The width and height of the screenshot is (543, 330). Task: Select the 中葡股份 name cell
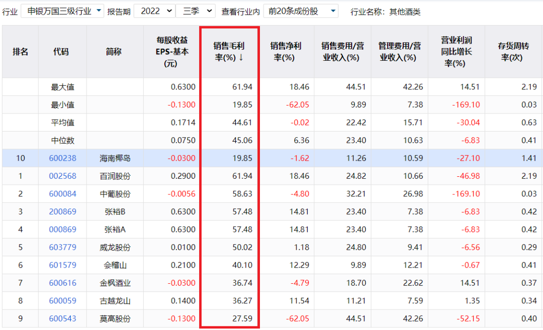click(115, 194)
